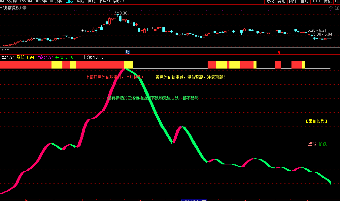Click the 8.30 peak price label
Viewport: 340px width, 201px height.
(x=123, y=13)
